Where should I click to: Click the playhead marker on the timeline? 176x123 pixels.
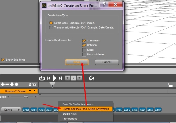pyautogui.click(x=53, y=85)
